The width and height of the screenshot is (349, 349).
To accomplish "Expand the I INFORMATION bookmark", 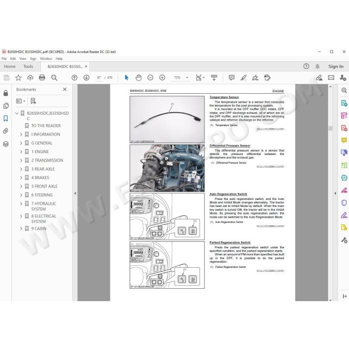I will (21, 135).
